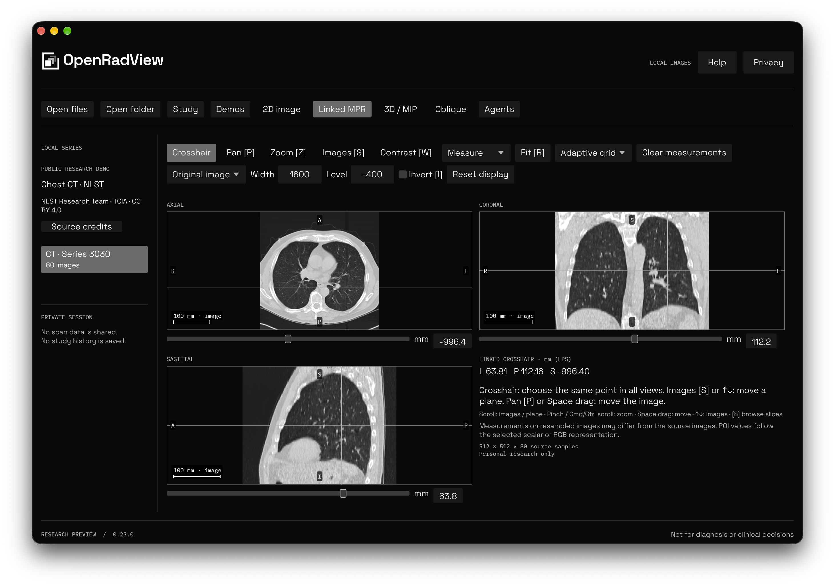Image resolution: width=835 pixels, height=586 pixels.
Task: Select CT · Series 3030 item
Action: 94,259
